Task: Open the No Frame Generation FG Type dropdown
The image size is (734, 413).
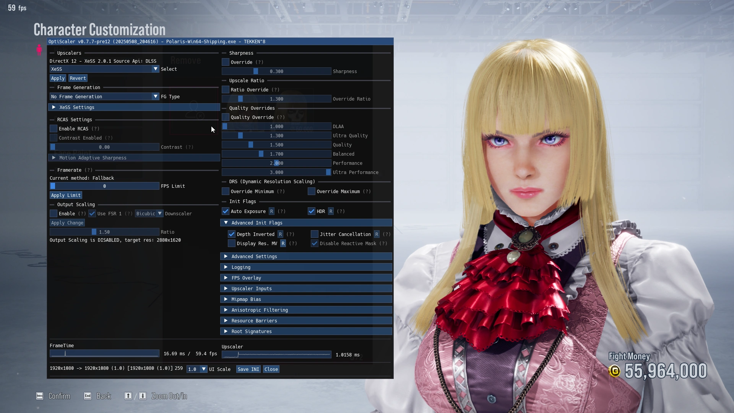Action: click(104, 96)
